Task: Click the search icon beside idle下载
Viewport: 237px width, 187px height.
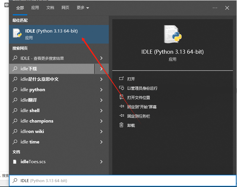Action: point(15,69)
